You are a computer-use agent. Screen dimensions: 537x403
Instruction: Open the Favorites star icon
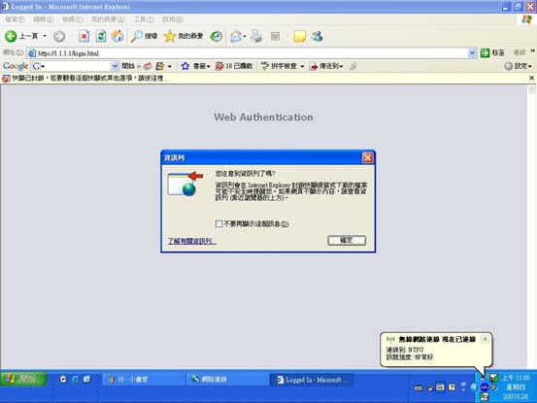(170, 36)
